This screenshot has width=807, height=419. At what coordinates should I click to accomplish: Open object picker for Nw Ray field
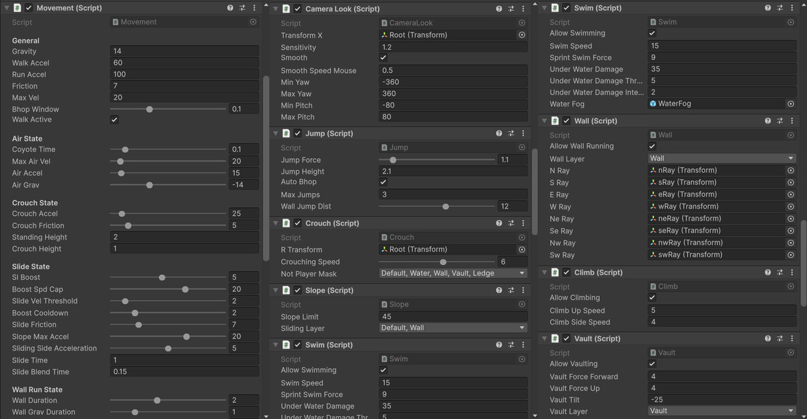(x=791, y=243)
